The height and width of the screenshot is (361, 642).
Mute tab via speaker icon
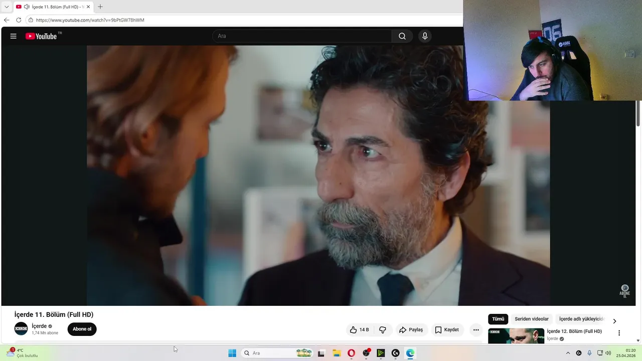pyautogui.click(x=27, y=7)
